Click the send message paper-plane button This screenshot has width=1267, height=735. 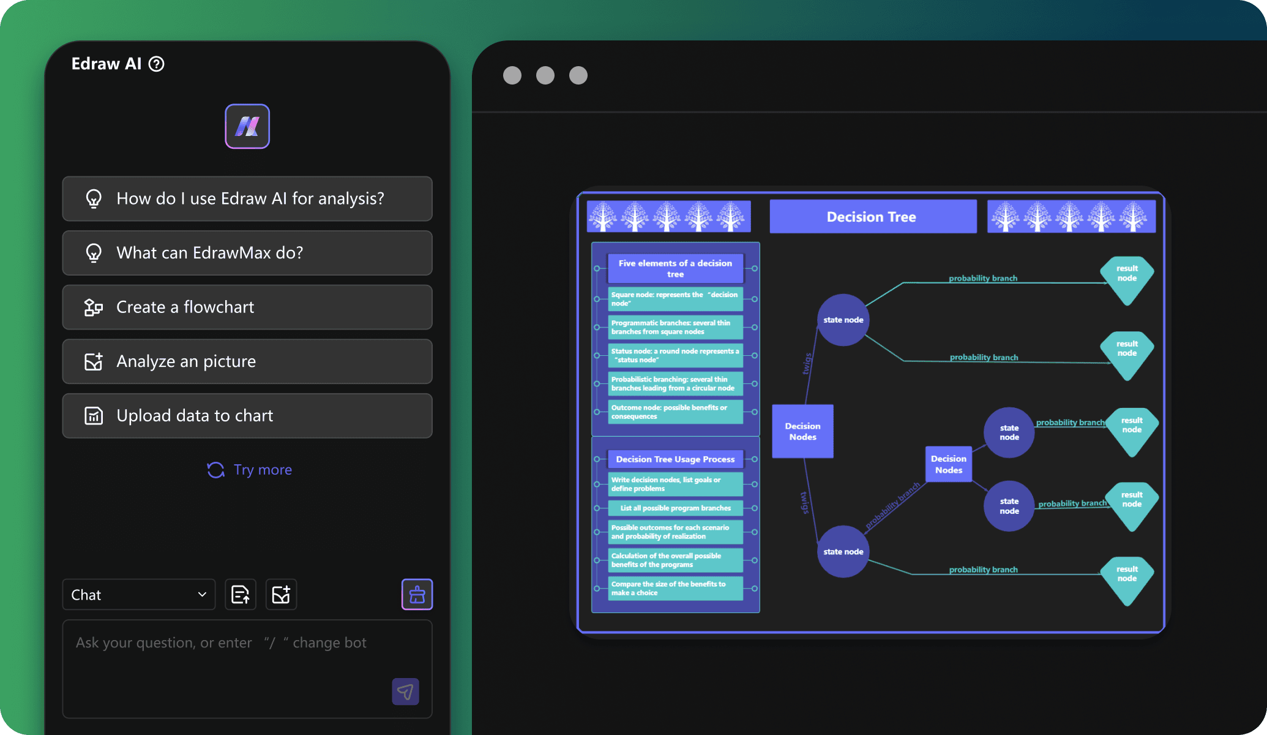tap(405, 692)
